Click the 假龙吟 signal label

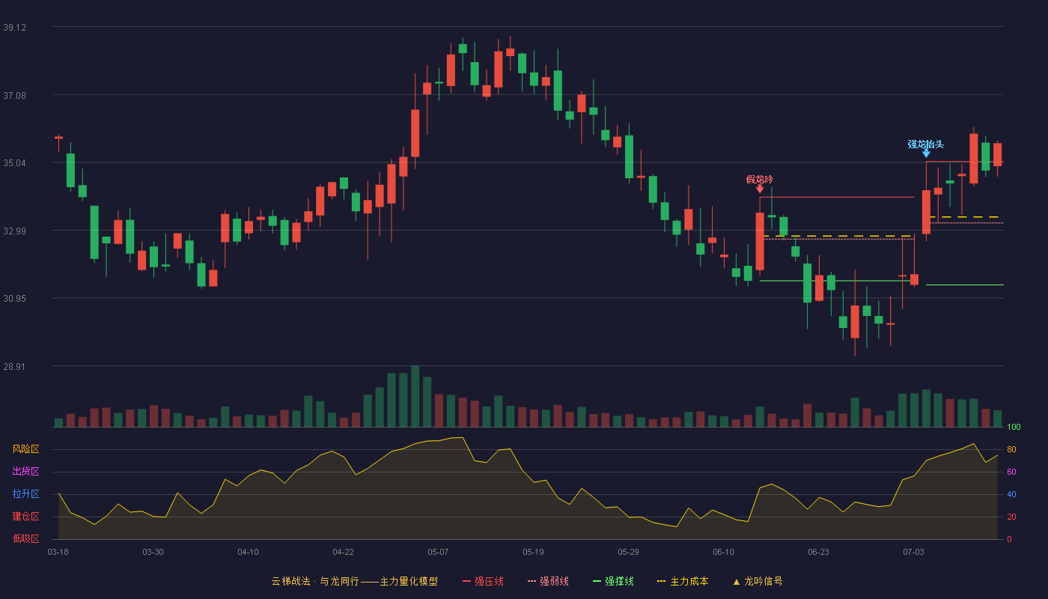[760, 179]
